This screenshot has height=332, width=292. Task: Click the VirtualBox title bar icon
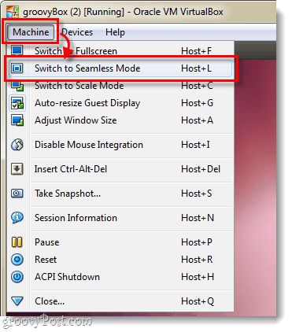(x=13, y=12)
